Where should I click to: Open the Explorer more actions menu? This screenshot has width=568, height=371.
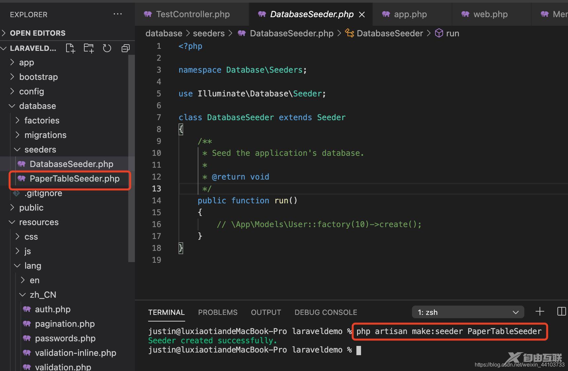[x=118, y=14]
